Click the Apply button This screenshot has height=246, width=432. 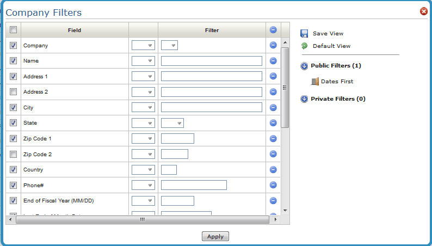coord(215,236)
